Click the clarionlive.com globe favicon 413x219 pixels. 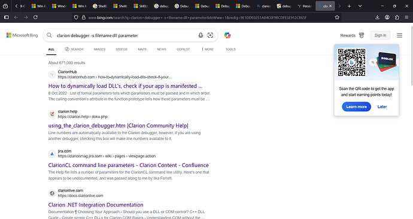[52, 193]
